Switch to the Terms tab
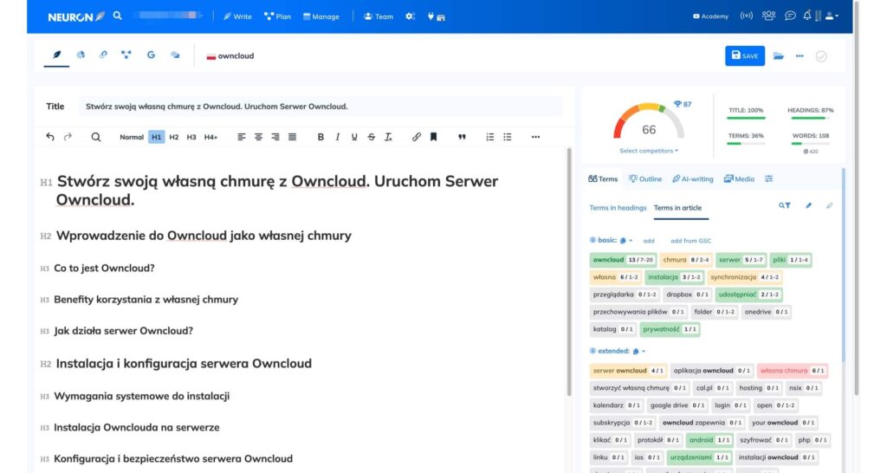 (603, 178)
